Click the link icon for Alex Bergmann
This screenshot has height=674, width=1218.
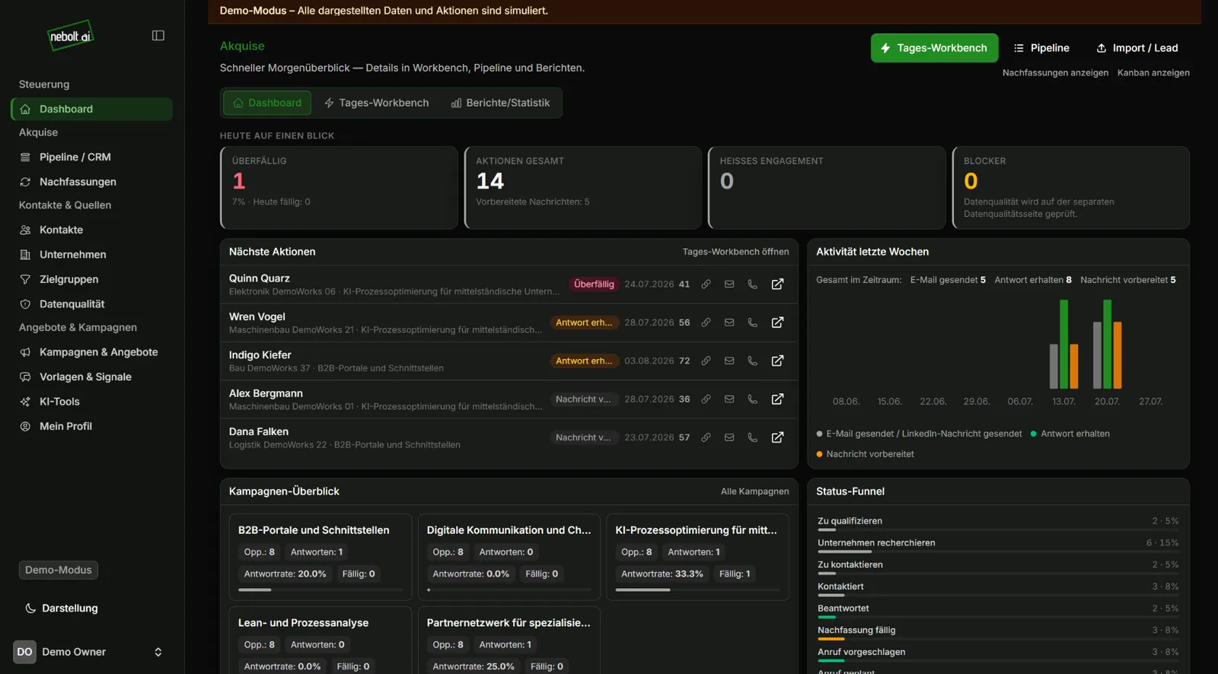(x=706, y=399)
